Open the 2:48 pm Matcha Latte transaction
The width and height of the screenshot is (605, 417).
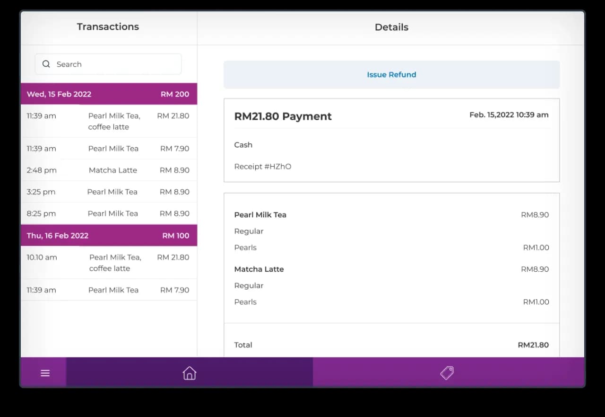click(109, 170)
